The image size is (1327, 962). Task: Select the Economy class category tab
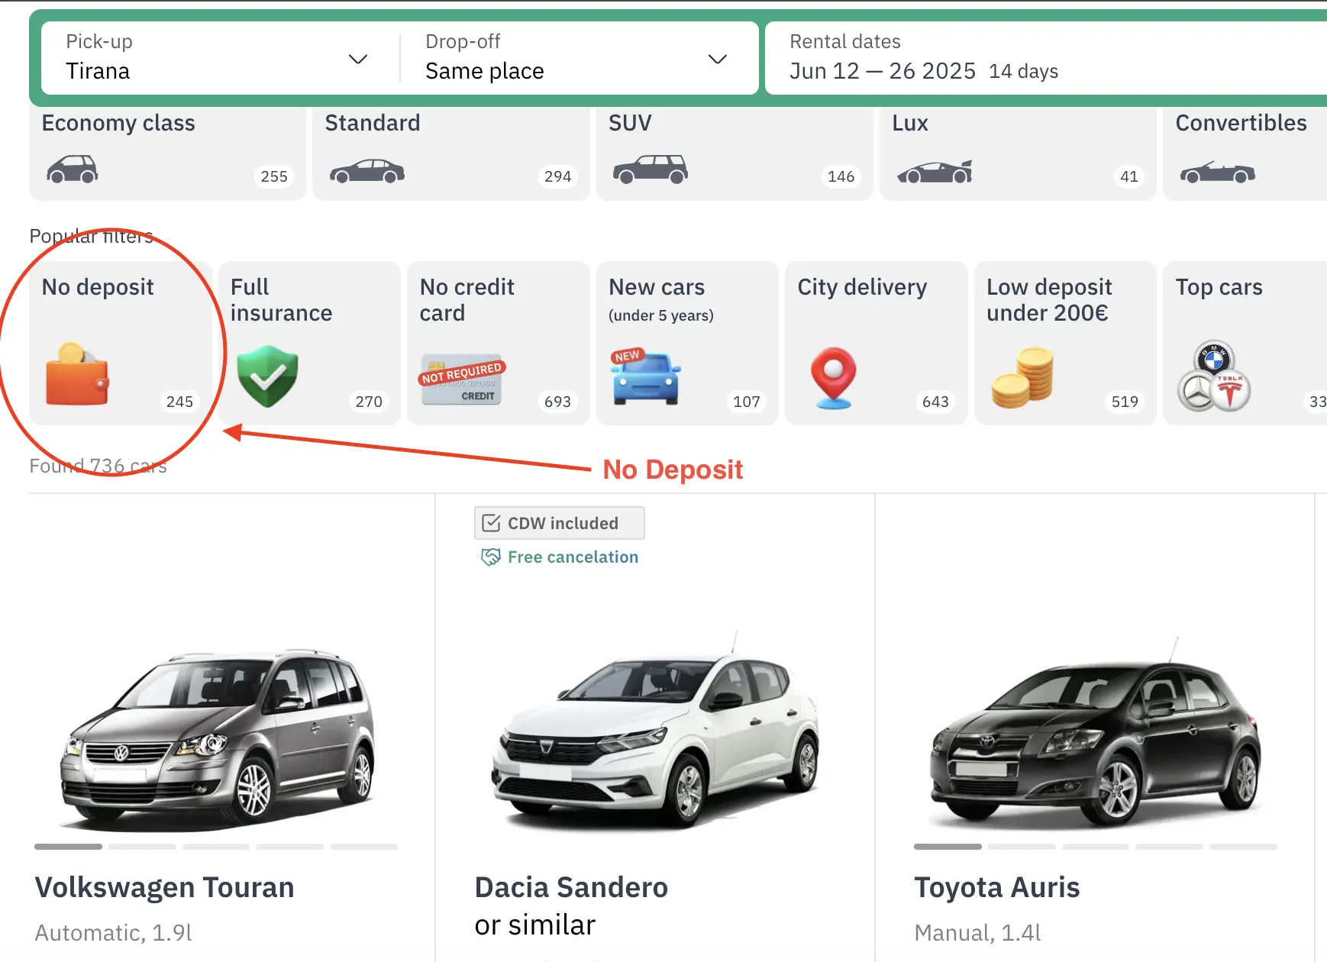[x=167, y=153]
